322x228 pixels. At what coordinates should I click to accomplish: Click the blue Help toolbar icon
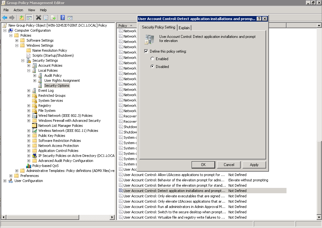(x=63, y=18)
